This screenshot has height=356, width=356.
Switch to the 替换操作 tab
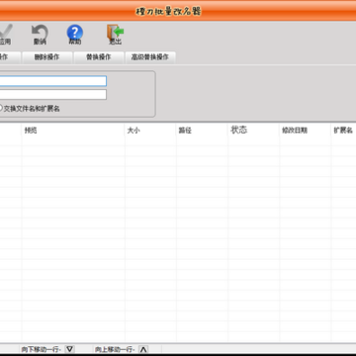99,57
